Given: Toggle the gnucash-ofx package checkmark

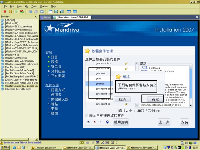Looking at the screenshot, I should [x=126, y=68].
